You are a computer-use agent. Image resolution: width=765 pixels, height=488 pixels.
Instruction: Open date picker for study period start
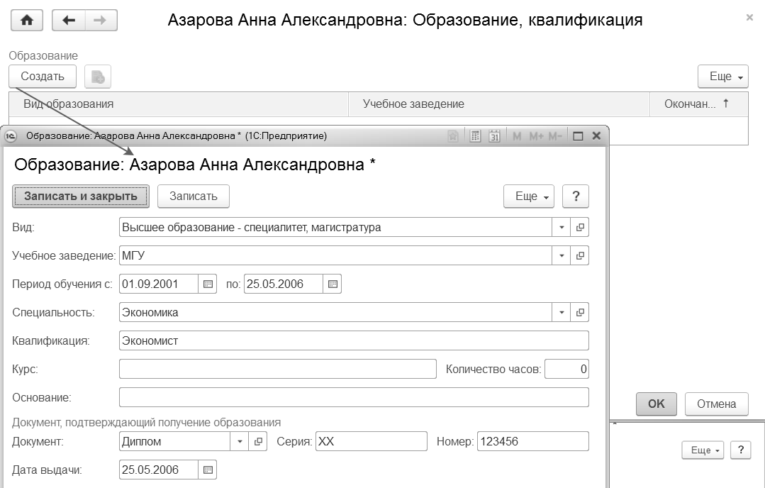click(x=208, y=284)
